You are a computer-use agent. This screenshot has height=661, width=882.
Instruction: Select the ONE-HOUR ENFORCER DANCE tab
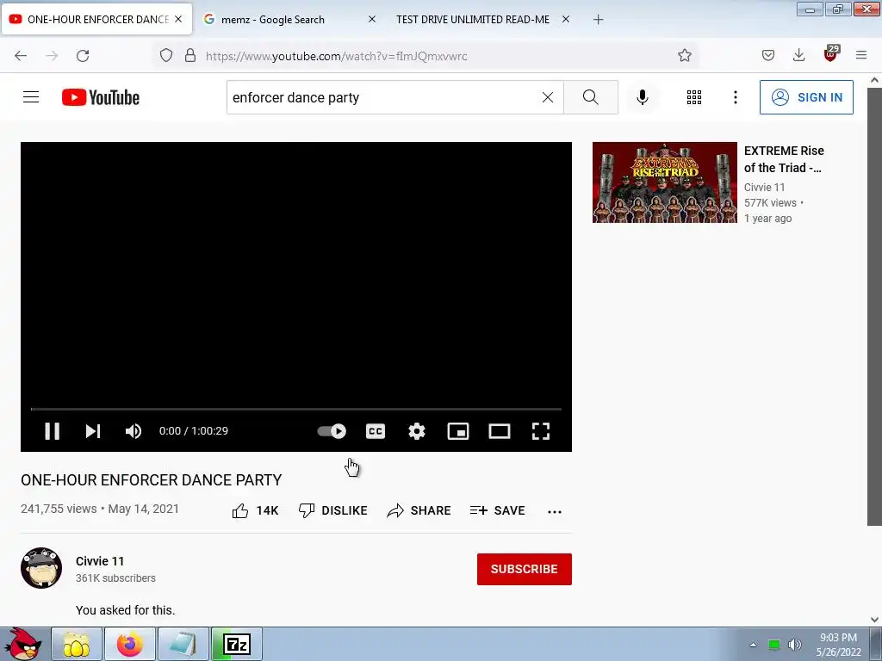click(97, 19)
